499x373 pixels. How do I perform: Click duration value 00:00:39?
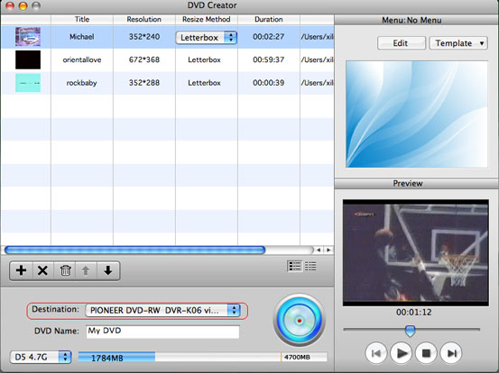tap(269, 83)
